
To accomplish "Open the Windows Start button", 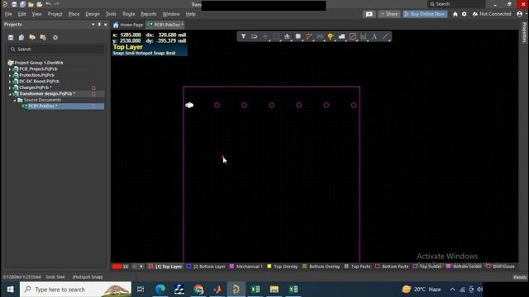I will point(10,290).
